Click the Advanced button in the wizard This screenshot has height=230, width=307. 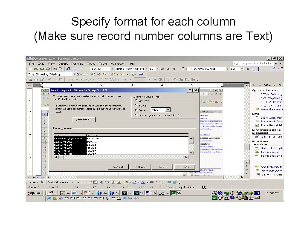(x=84, y=120)
